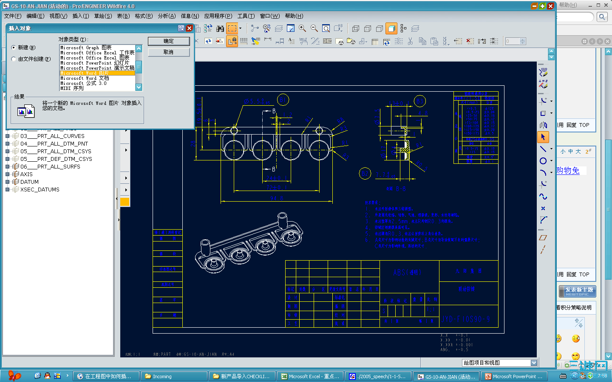This screenshot has width=612, height=382.
Task: Select Create from file radio button
Action: (13, 59)
